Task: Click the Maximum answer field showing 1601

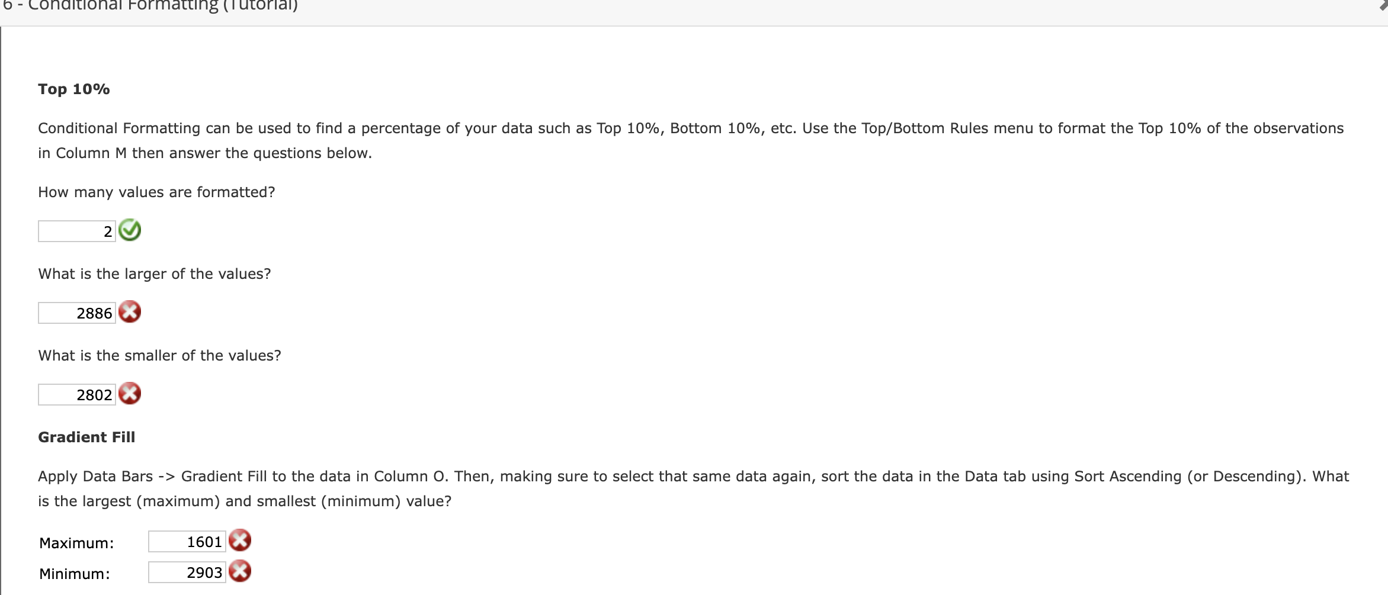Action: pyautogui.click(x=187, y=541)
